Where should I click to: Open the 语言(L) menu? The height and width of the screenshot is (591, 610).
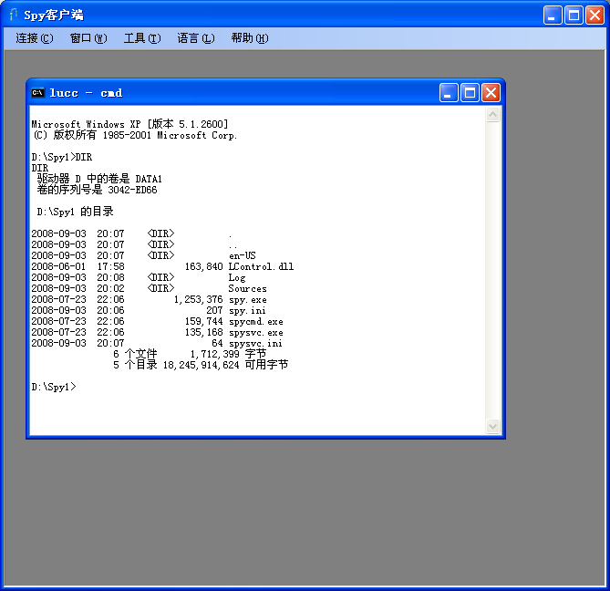tap(196, 38)
